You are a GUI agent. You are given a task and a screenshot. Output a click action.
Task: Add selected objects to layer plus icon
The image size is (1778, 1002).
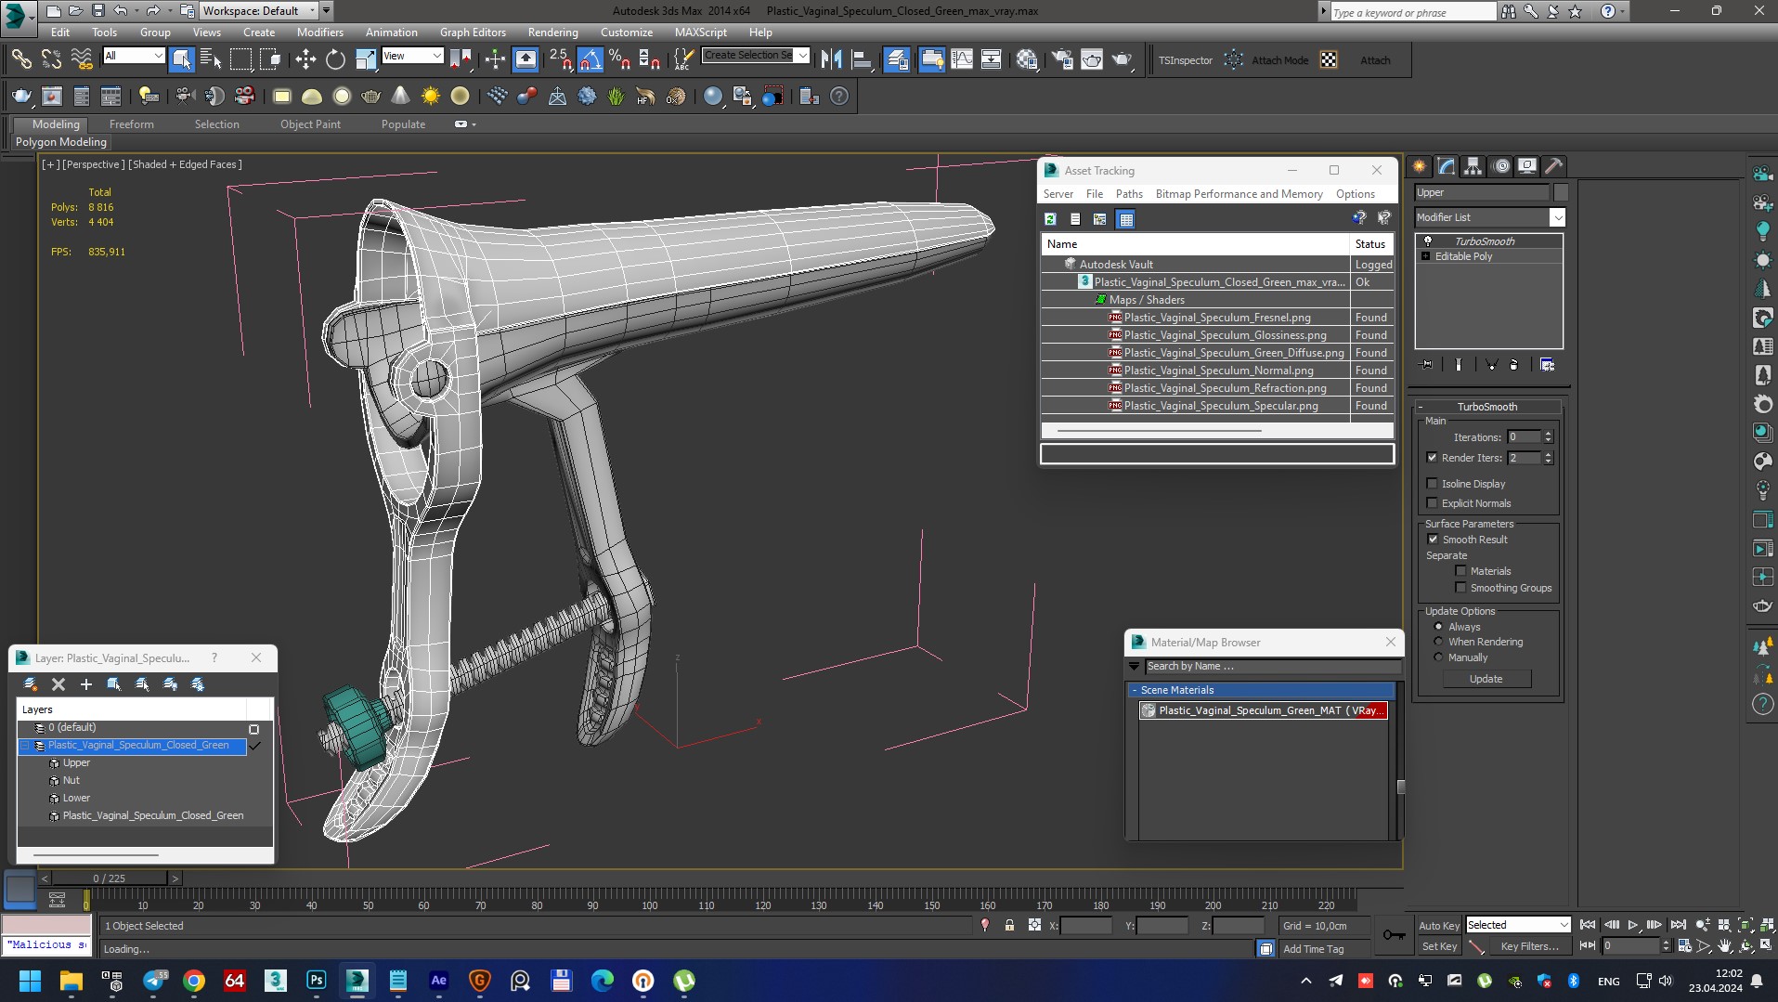point(86,684)
